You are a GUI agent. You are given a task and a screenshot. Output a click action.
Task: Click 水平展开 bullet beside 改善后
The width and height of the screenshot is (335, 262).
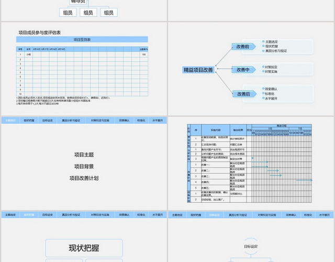[x=271, y=99]
